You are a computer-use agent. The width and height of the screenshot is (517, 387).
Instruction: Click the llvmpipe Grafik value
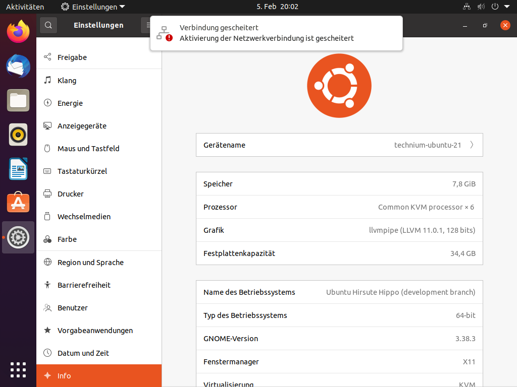click(x=422, y=230)
